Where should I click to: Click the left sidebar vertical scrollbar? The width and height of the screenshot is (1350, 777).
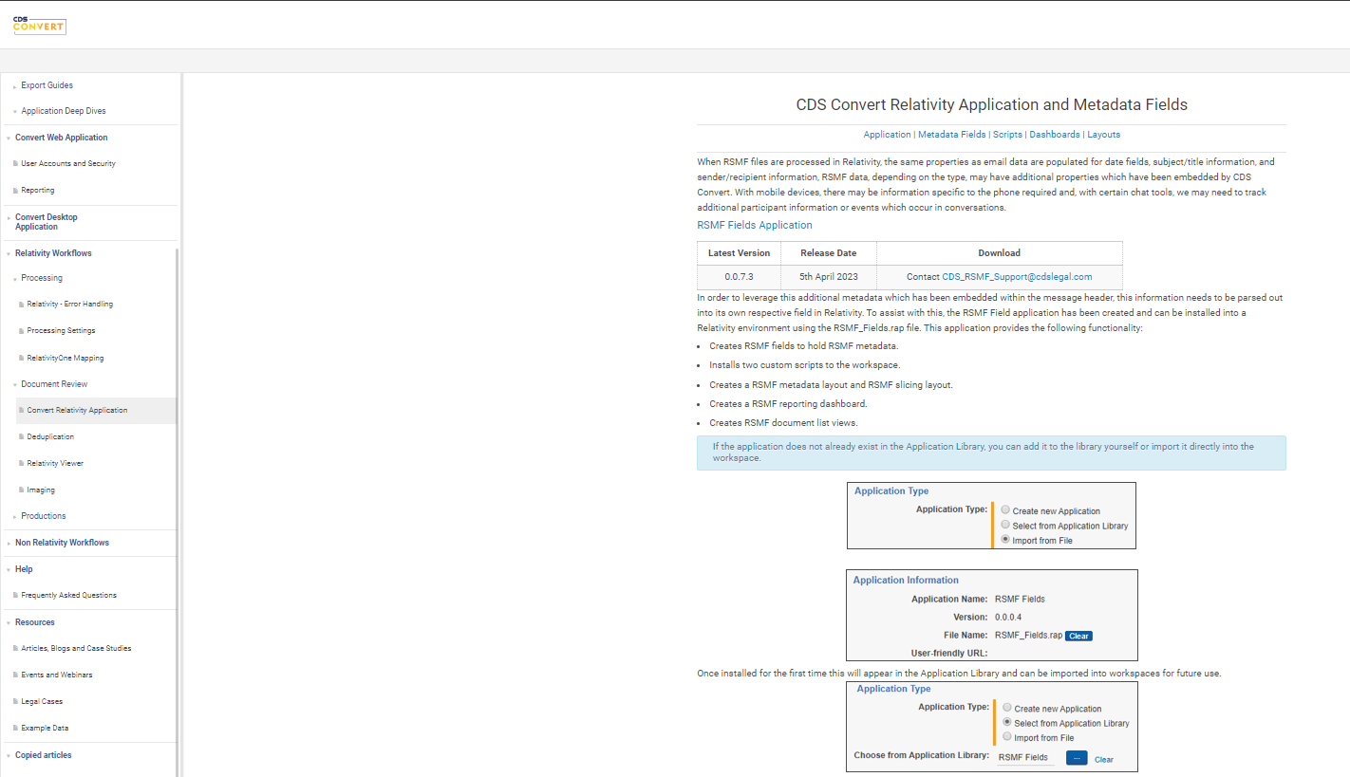click(x=178, y=512)
